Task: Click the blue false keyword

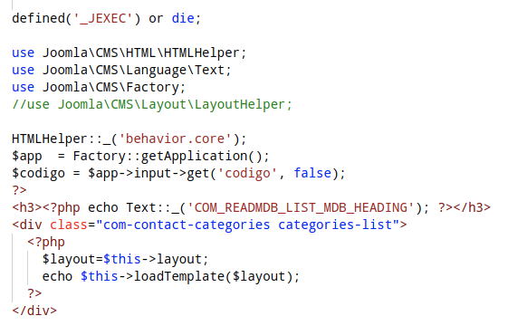Action: [x=312, y=173]
